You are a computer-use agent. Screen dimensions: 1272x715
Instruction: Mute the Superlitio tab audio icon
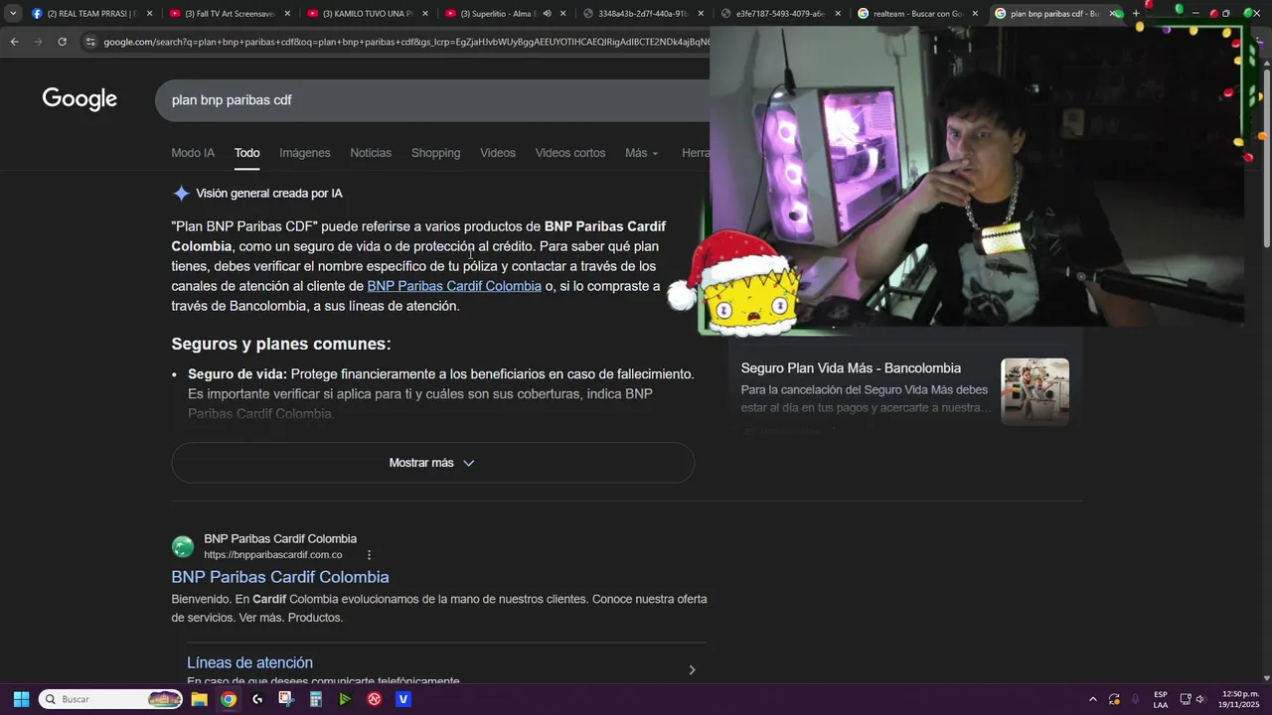(x=547, y=14)
